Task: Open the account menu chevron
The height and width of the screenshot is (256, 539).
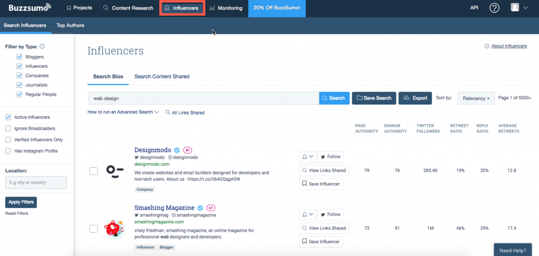Action: (x=525, y=8)
